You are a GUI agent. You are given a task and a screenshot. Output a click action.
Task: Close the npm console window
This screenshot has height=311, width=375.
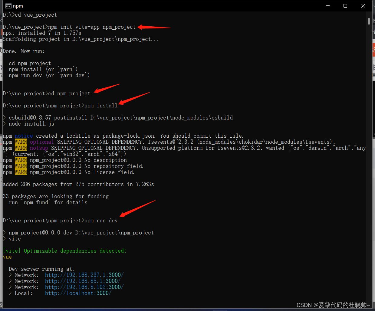(x=363, y=6)
